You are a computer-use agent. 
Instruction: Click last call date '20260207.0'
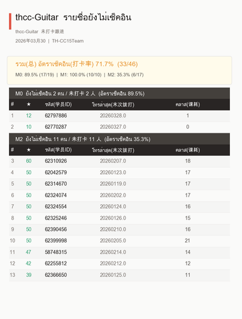coord(113,161)
